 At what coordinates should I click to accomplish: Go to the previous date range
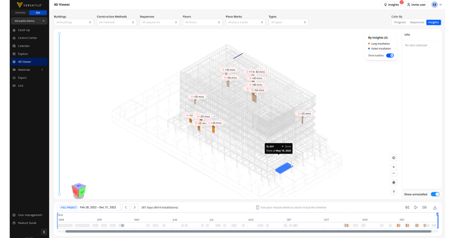tap(126, 207)
